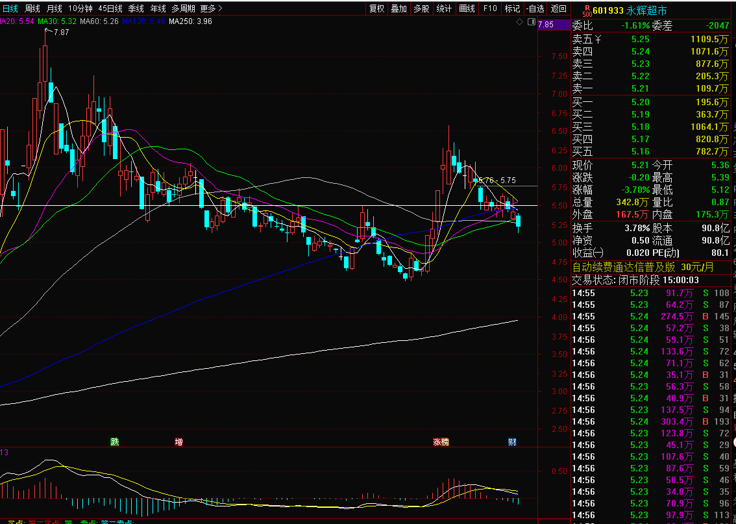The width and height of the screenshot is (736, 524).
Task: Select the 日线 daily chart period tab
Action: (x=10, y=8)
